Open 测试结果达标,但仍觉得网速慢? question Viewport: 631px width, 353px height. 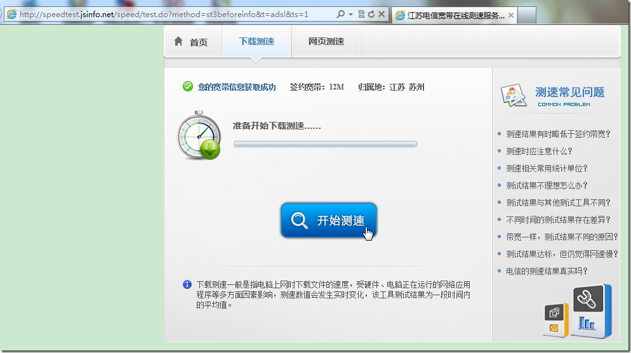point(562,254)
